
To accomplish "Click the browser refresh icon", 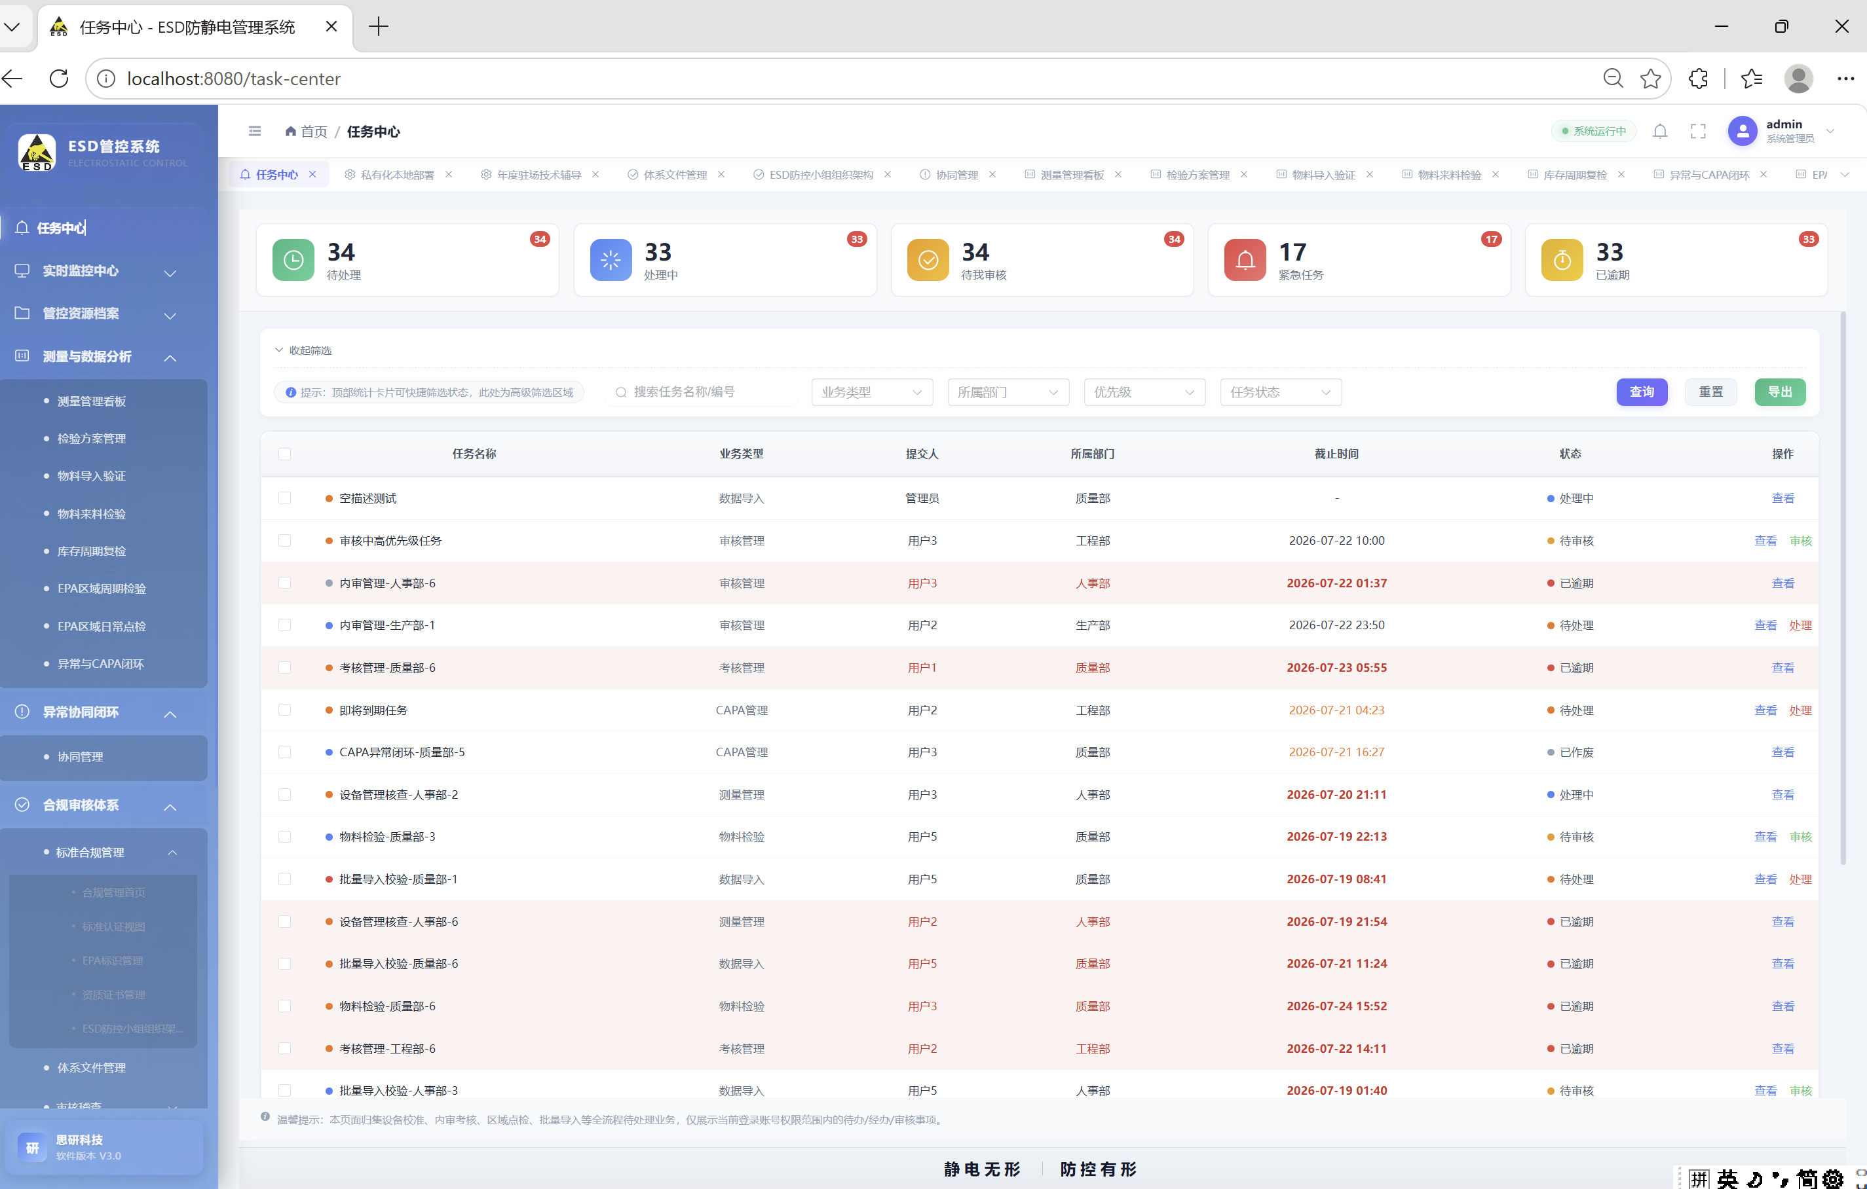I will pyautogui.click(x=59, y=79).
